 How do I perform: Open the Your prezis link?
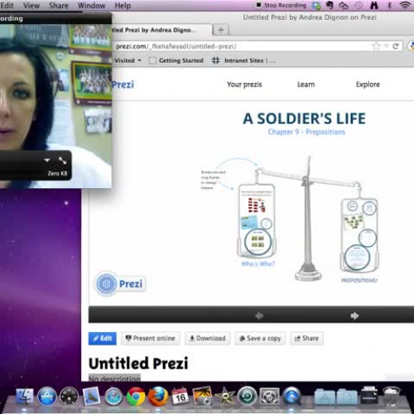click(244, 84)
